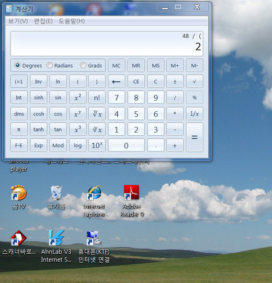This screenshot has height=283, width=272.
Task: Click the calculator title bar icon
Action: click(x=9, y=9)
